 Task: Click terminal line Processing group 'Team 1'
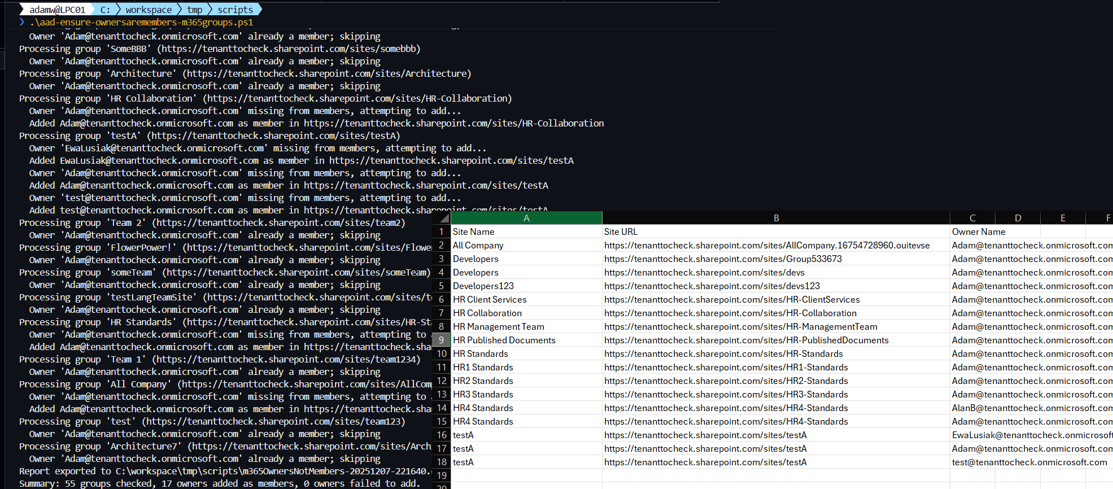(220, 359)
